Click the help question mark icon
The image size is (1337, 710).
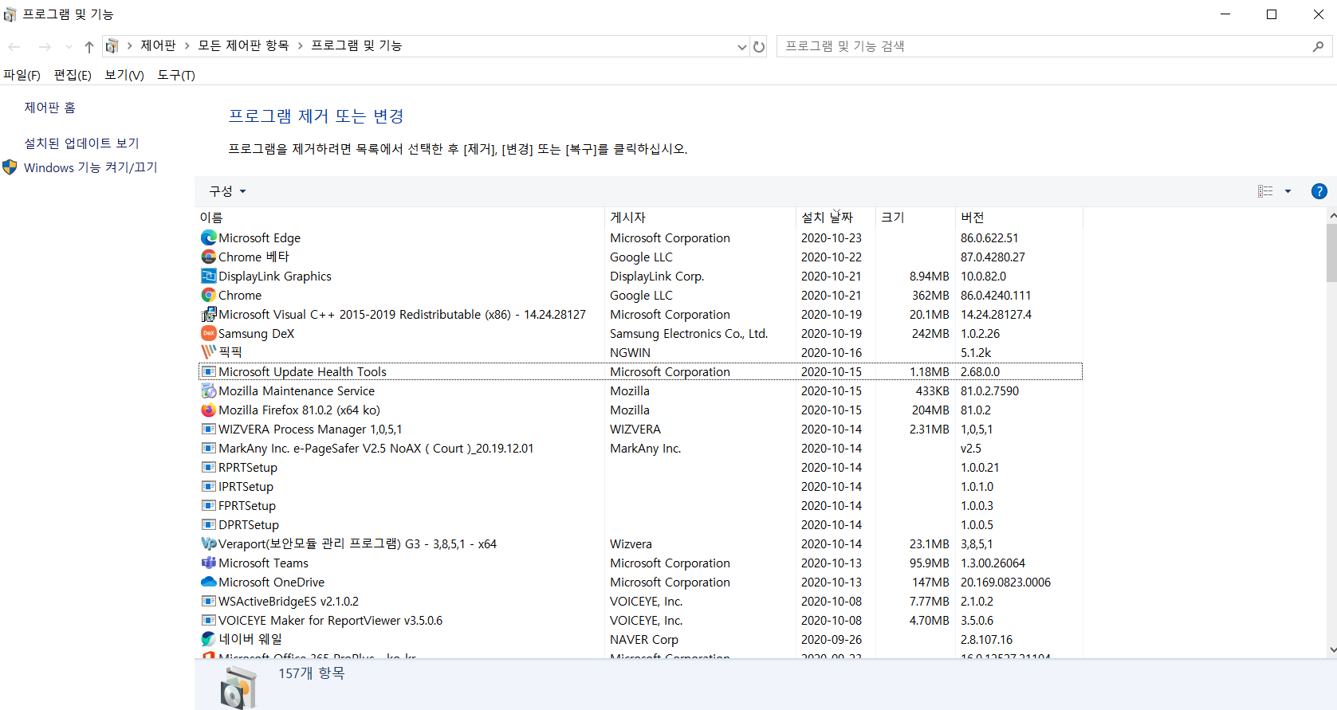1319,191
